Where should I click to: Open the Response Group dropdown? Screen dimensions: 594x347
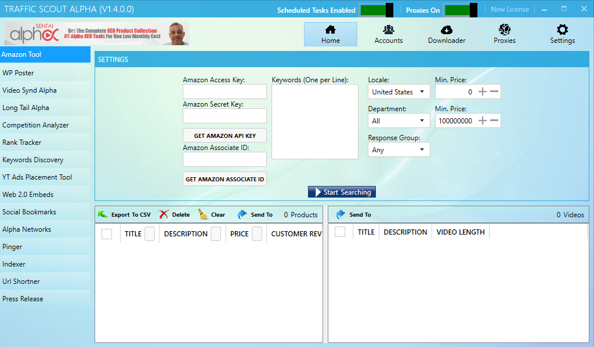pos(399,150)
